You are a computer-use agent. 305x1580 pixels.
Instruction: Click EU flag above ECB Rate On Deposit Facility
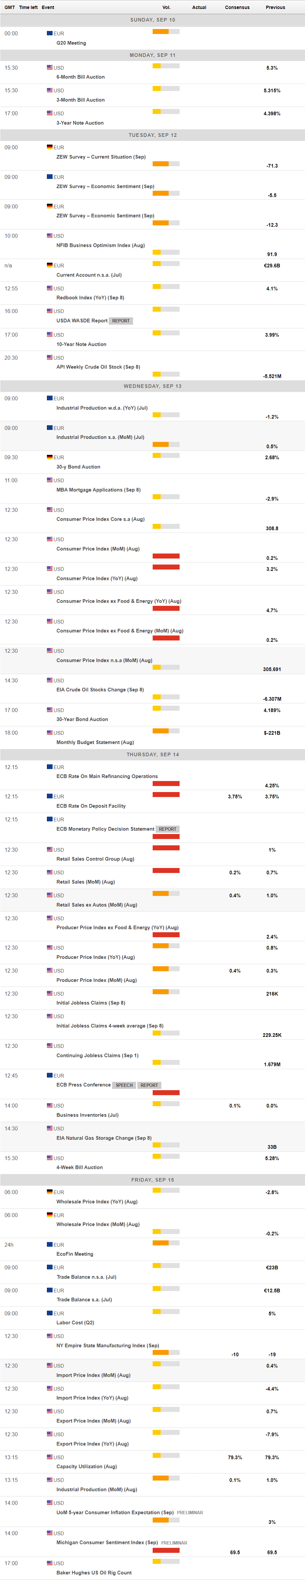click(50, 796)
